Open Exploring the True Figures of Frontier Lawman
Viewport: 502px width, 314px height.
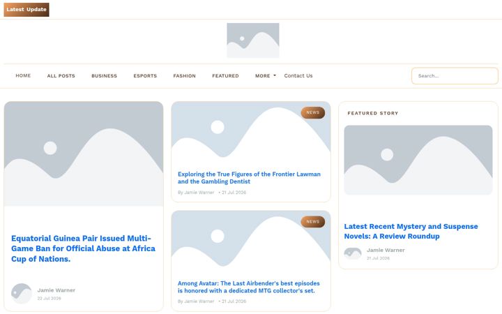tap(249, 178)
